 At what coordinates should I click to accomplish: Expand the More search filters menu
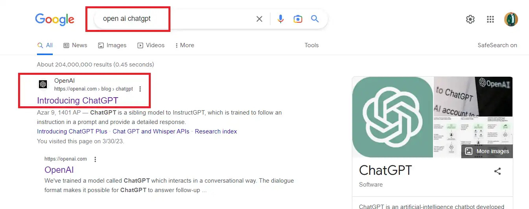coord(185,45)
